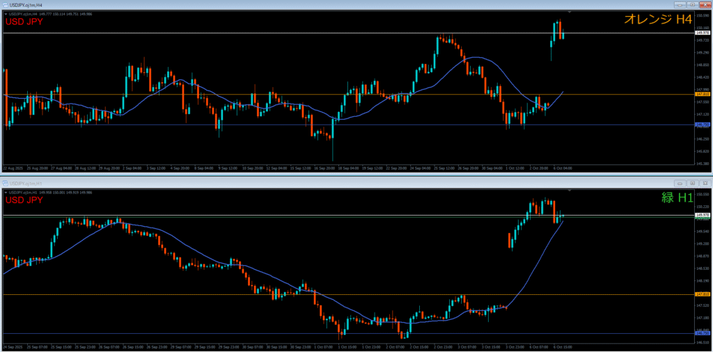This screenshot has width=713, height=352.
Task: Click the 149.978 price tag on H4 scale
Action: (703, 32)
